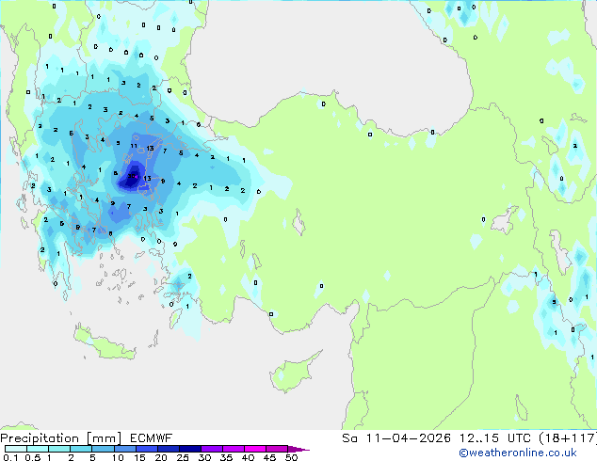Viewport: 597px width, 461px height.
Task: Click the '15' legend tick label
Action: point(139,457)
